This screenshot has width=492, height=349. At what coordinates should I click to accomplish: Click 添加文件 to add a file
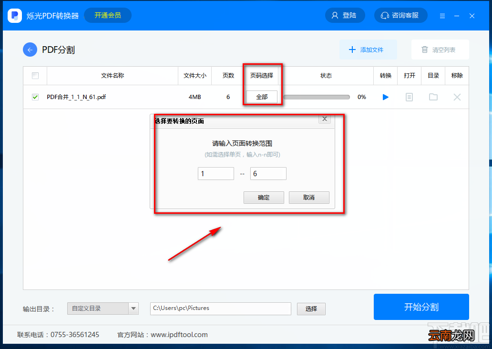tap(368, 50)
